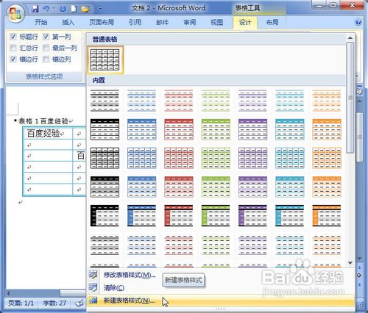Select the plain table grid style
The height and width of the screenshot is (313, 368).
click(105, 60)
